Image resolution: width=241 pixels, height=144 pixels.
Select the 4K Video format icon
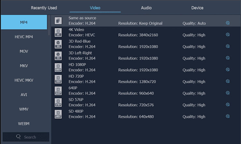[58, 32]
